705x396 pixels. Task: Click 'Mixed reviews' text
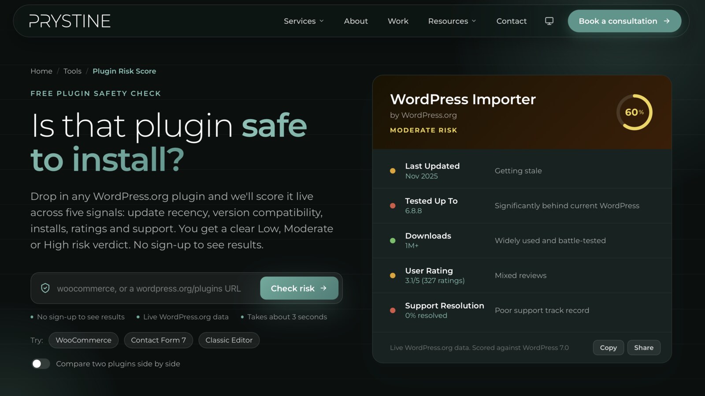pos(520,275)
